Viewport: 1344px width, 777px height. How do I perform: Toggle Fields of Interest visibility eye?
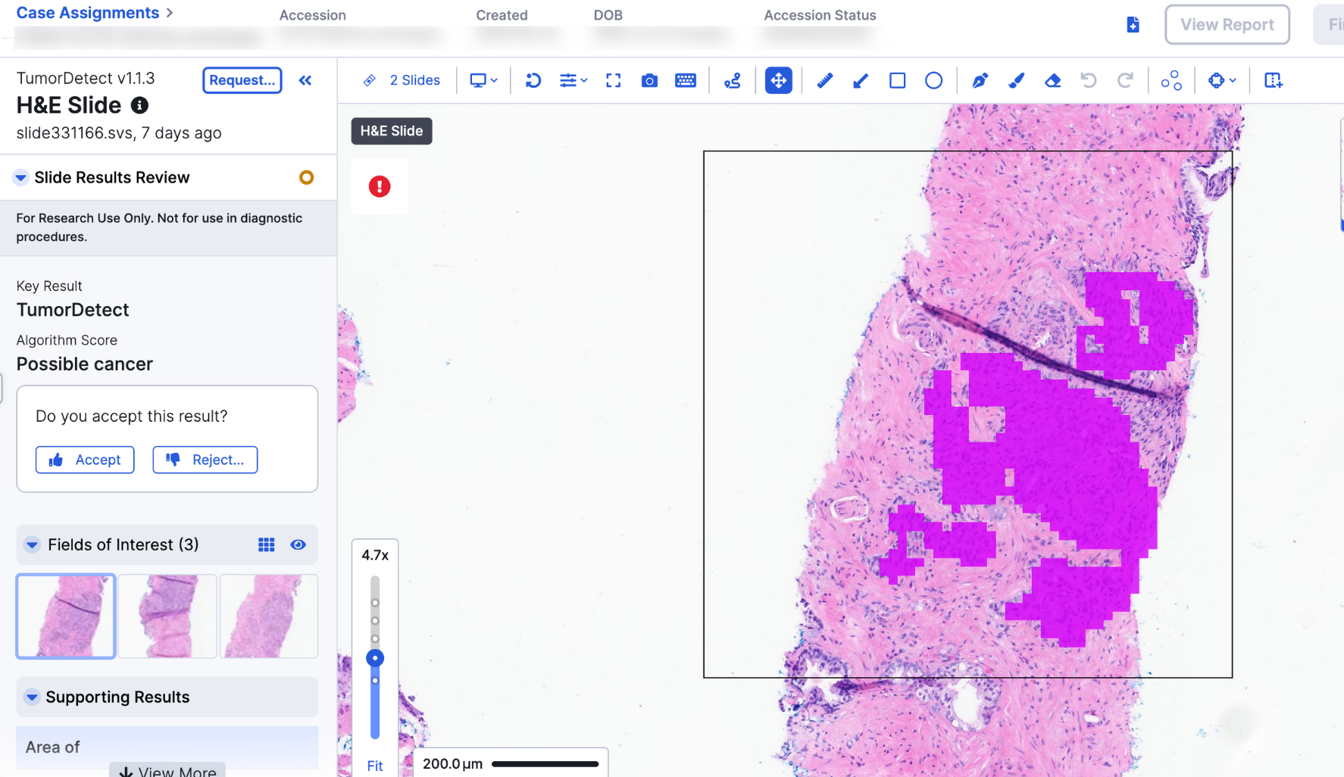point(298,545)
